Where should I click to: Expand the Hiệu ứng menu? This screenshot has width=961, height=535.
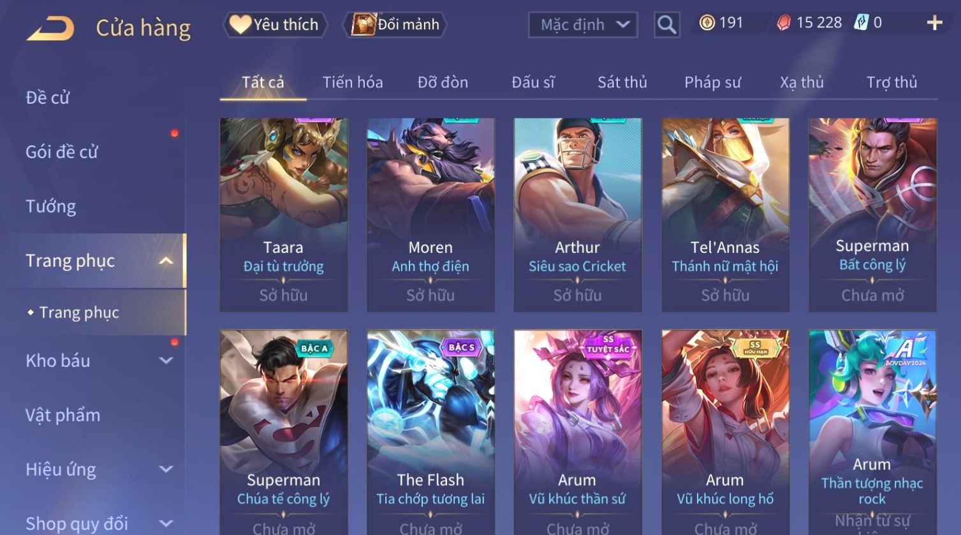166,469
